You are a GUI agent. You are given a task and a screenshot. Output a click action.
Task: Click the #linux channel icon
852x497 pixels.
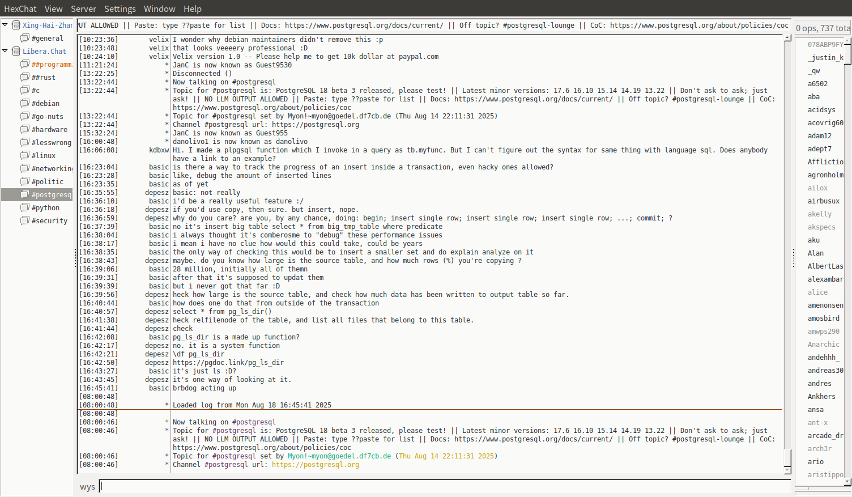(x=25, y=155)
